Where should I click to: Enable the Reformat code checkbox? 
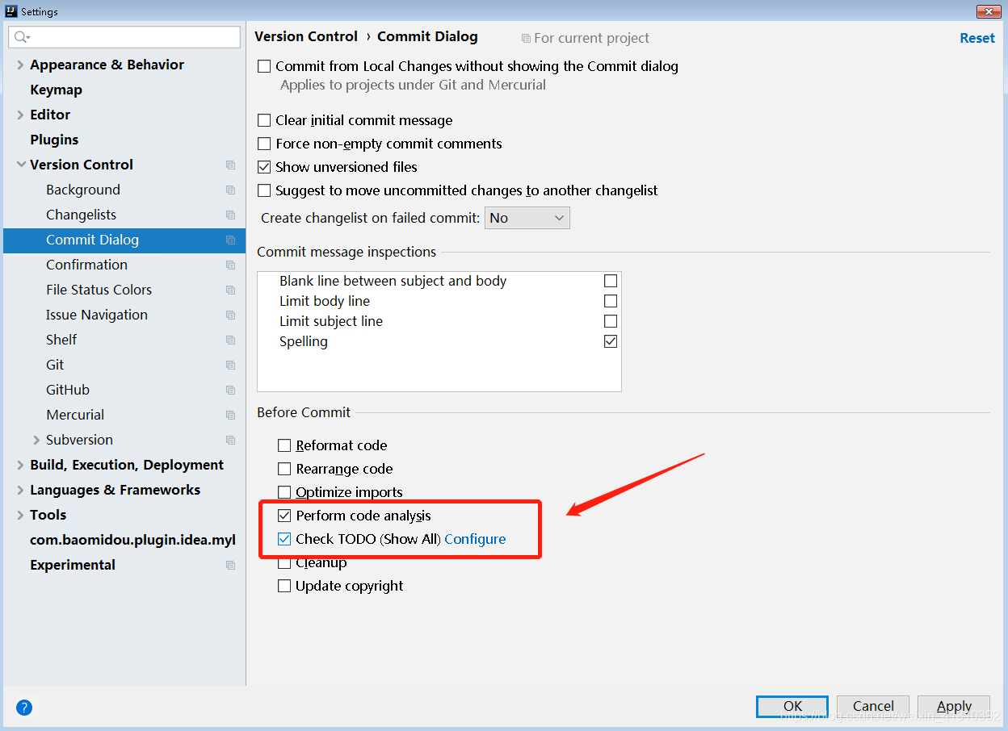pos(284,445)
